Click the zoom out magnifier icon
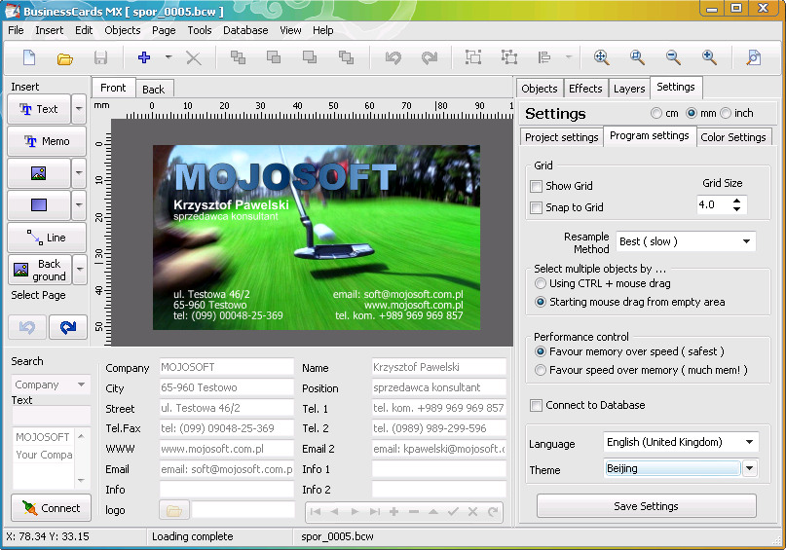This screenshot has width=786, height=550. tap(673, 57)
